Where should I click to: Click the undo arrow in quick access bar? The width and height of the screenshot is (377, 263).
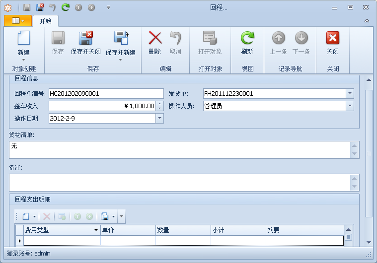[x=52, y=7]
